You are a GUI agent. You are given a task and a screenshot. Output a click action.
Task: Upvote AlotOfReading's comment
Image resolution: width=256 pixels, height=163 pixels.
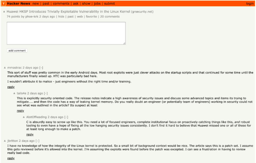pos(23,117)
